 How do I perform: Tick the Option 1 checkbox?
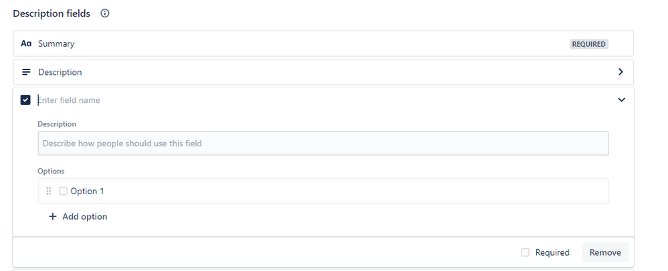[x=63, y=191]
